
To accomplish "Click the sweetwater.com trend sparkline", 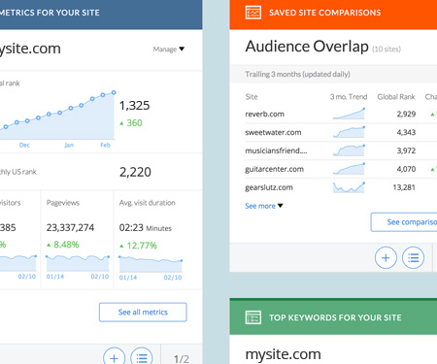I will point(349,132).
